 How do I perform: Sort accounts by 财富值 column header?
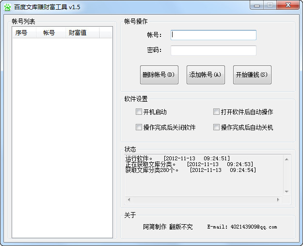point(82,32)
